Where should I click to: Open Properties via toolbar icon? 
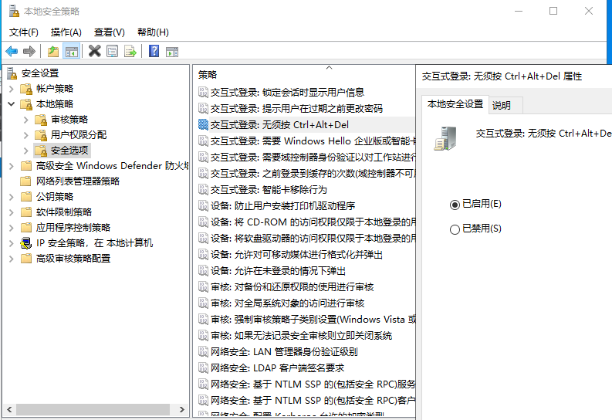coord(113,52)
